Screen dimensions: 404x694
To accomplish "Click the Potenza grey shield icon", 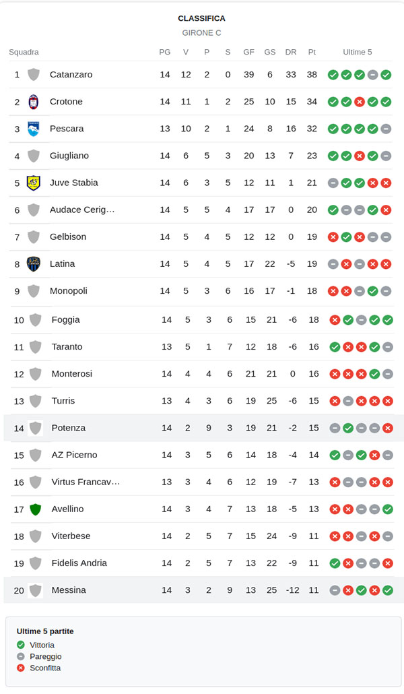I will point(35,428).
